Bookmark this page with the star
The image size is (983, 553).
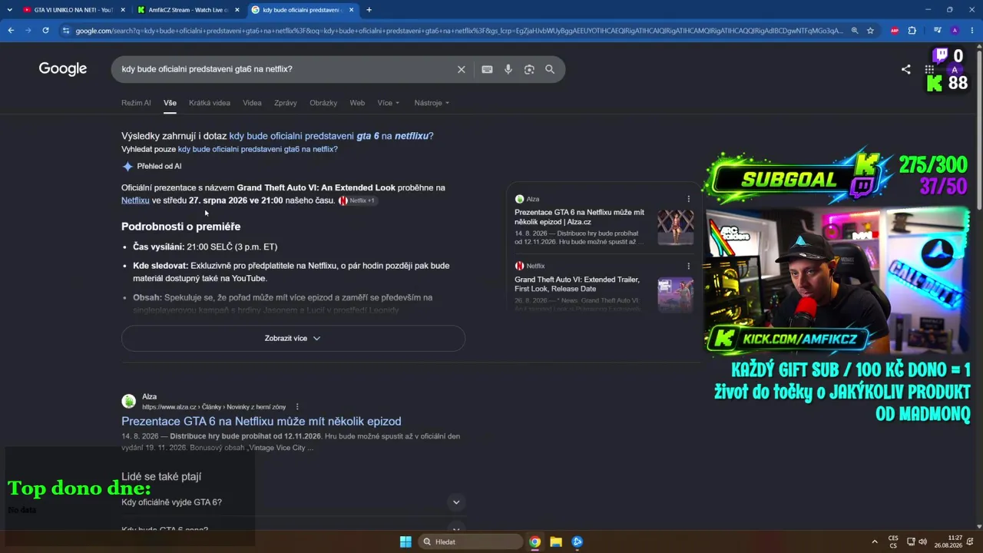(x=870, y=31)
